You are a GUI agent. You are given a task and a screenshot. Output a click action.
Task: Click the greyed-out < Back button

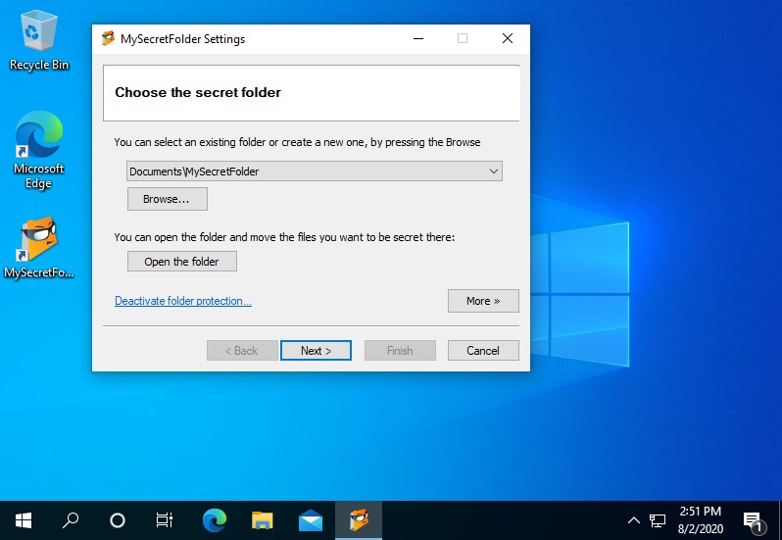(x=242, y=351)
